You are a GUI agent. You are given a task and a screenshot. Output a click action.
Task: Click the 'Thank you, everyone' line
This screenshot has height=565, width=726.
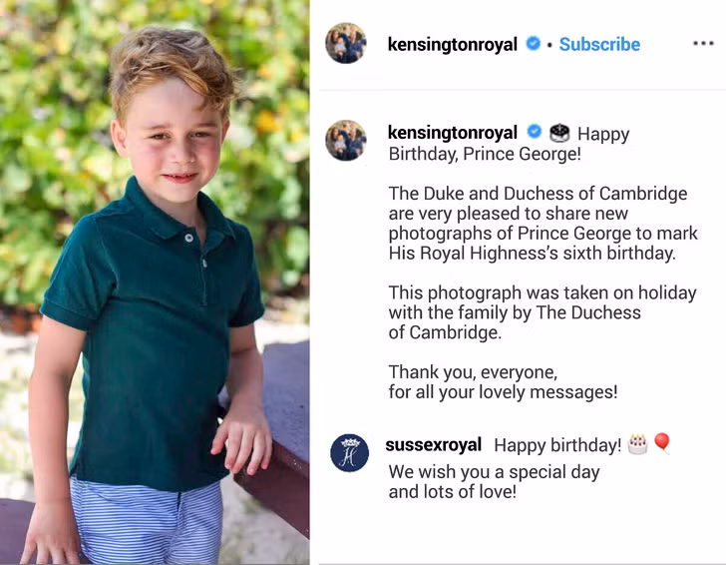point(473,372)
